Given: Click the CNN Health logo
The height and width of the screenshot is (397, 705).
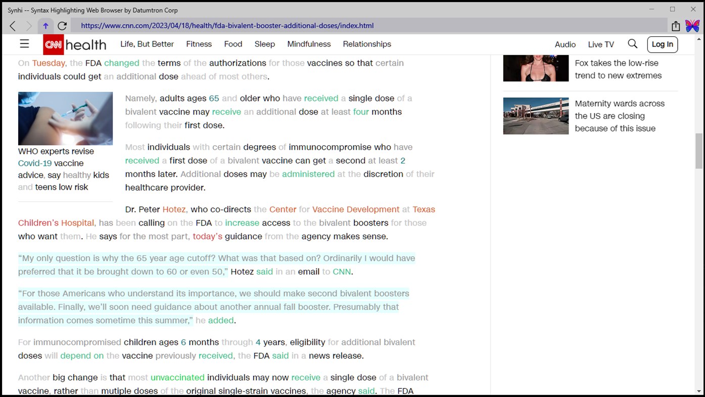Looking at the screenshot, I should click(74, 44).
